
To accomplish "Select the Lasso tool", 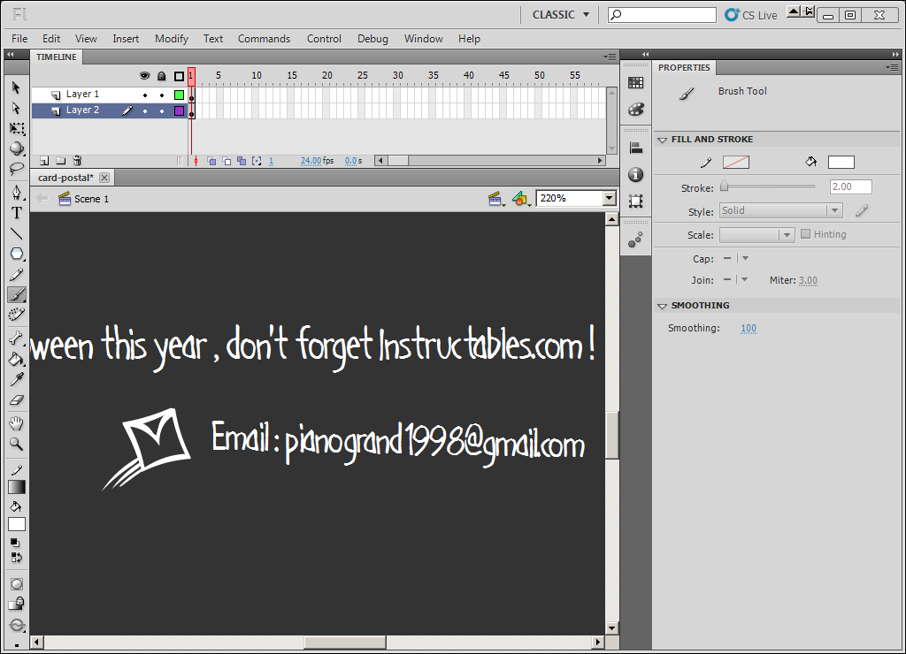I will point(17,169).
